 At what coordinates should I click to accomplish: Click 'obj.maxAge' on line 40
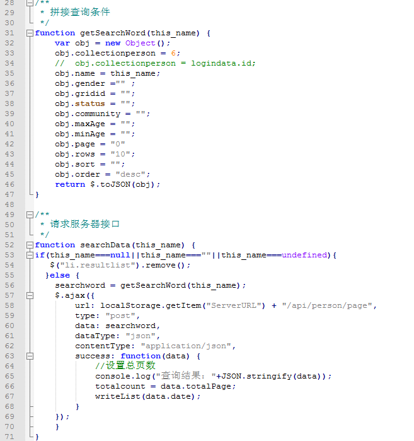[80, 124]
